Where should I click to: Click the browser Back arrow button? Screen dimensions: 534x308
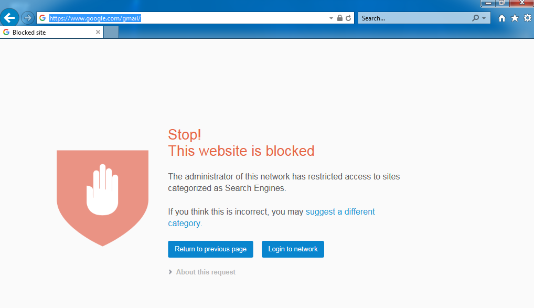(x=9, y=18)
